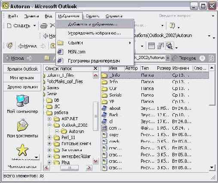Image resolution: width=218 pixels, height=183 pixels.
Task: Click the help question-mark icon in the toolbar
Action: tap(172, 26)
